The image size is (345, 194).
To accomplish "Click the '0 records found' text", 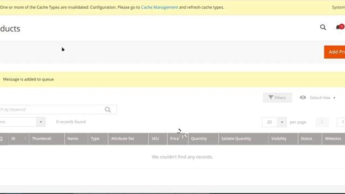I will pyautogui.click(x=71, y=122).
